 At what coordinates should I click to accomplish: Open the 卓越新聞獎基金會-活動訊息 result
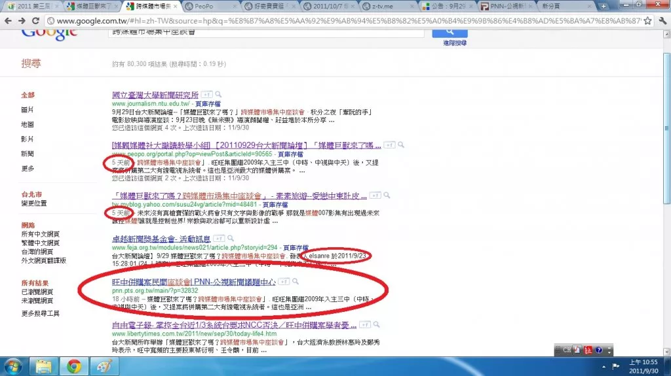tap(161, 239)
